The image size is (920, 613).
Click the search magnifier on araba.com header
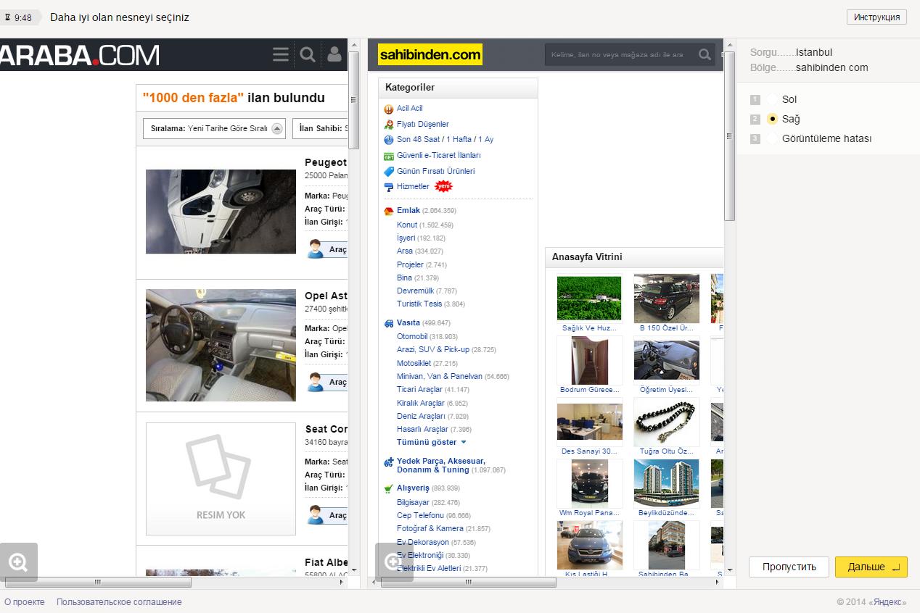pos(308,54)
